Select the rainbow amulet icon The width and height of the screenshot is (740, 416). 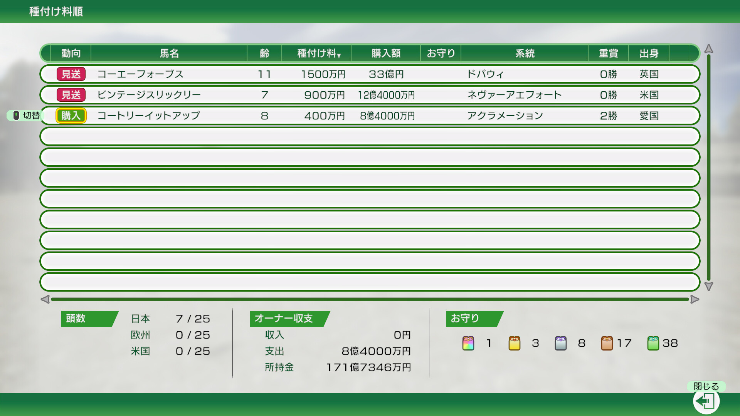[468, 343]
